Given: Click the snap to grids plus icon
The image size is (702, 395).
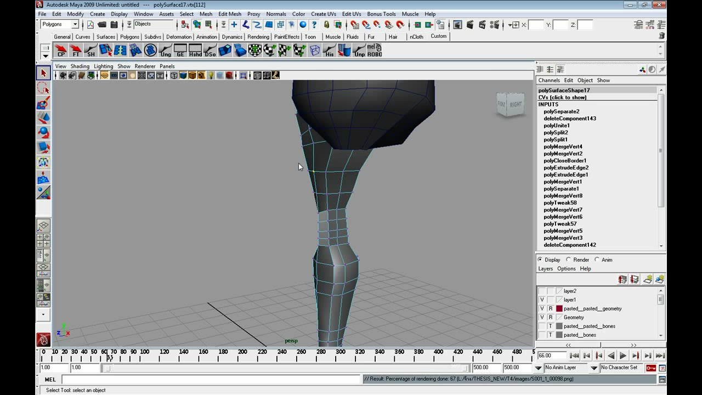Looking at the screenshot, I should pos(234,25).
